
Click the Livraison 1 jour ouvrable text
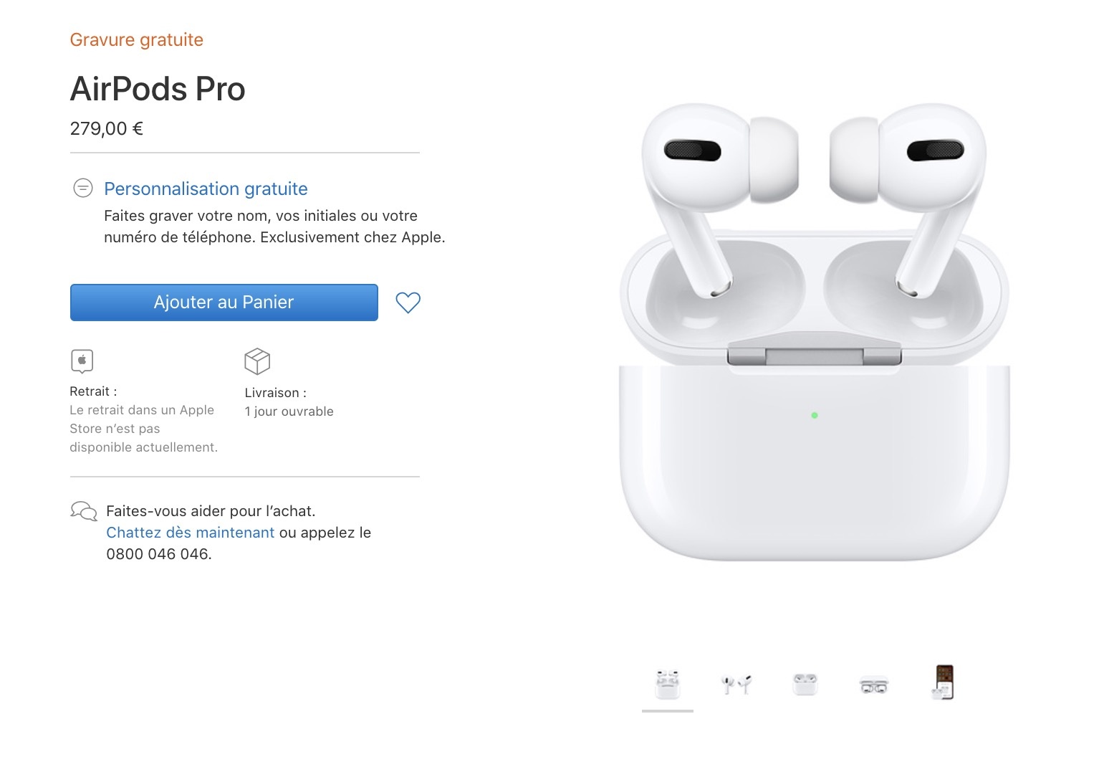pos(289,402)
